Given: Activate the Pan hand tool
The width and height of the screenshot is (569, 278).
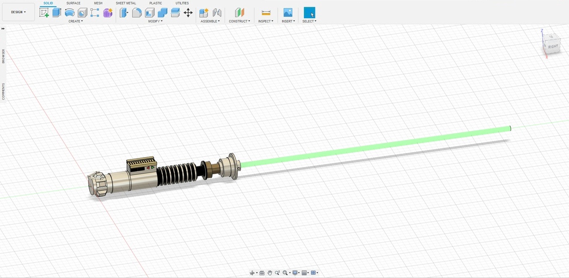Looking at the screenshot, I should (x=270, y=273).
